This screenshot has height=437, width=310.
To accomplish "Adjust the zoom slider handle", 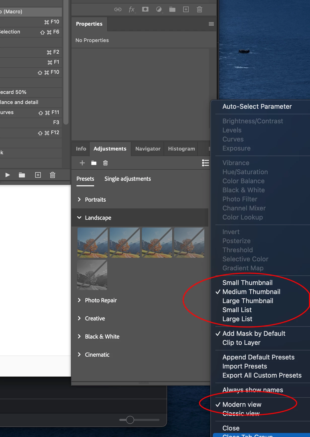I will [x=130, y=420].
